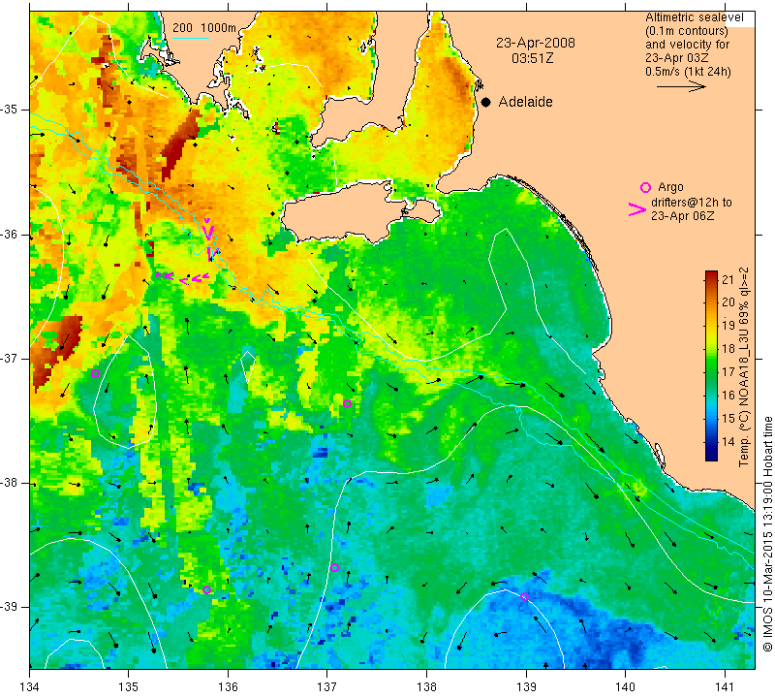This screenshot has width=775, height=698.
Task: Click the Argo float marker near 137.2E 37.4S
Action: click(348, 403)
